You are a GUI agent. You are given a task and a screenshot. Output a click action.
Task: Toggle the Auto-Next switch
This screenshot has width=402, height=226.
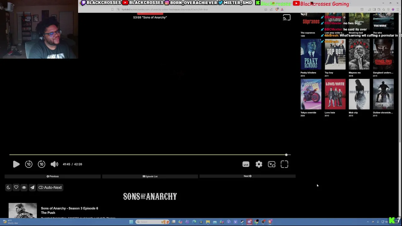tap(50, 187)
